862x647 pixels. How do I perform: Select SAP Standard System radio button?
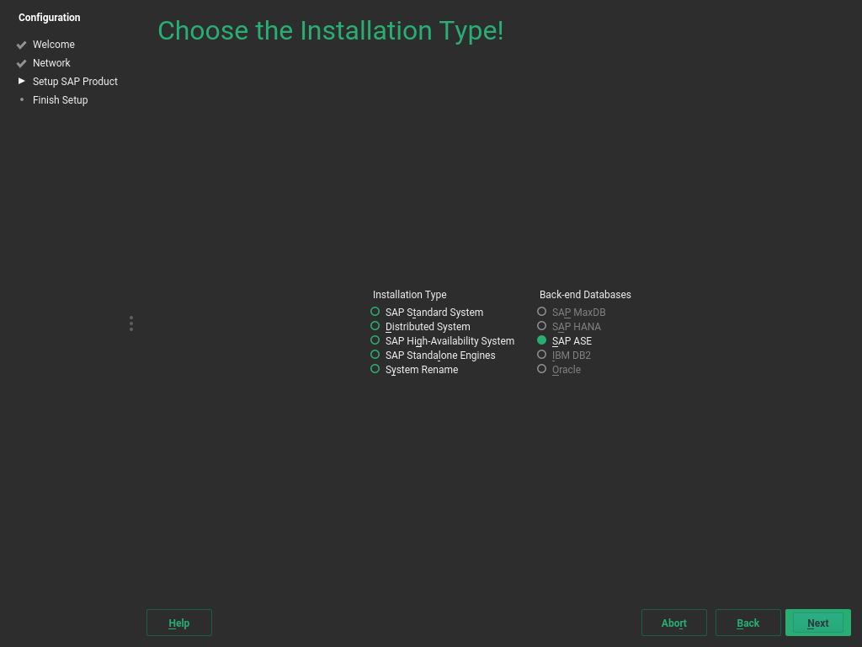(x=375, y=312)
